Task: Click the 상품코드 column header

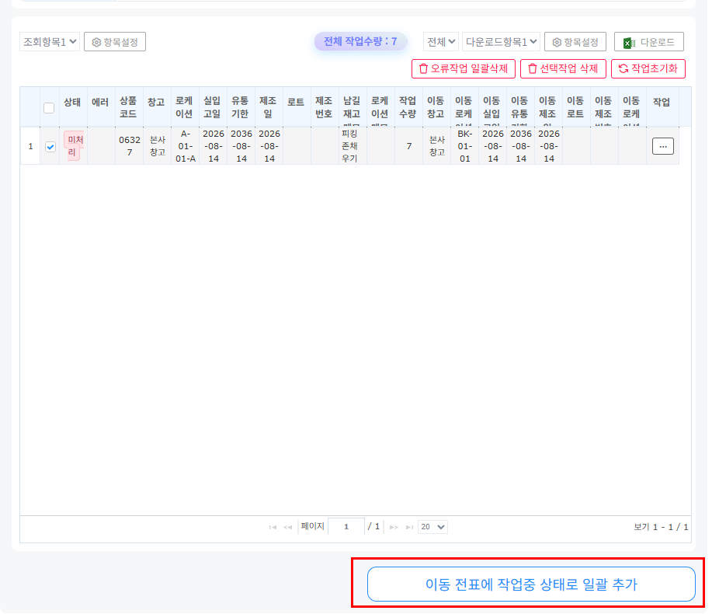Action: point(130,109)
